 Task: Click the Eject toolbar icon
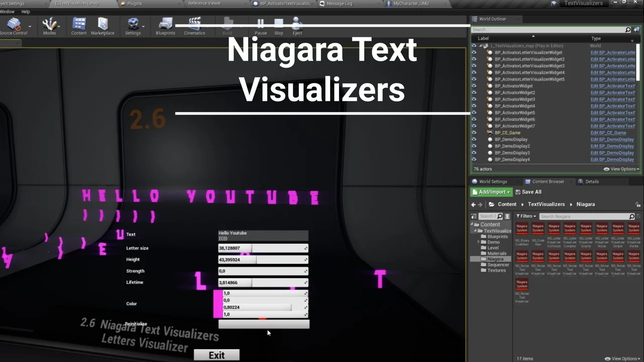297,25
